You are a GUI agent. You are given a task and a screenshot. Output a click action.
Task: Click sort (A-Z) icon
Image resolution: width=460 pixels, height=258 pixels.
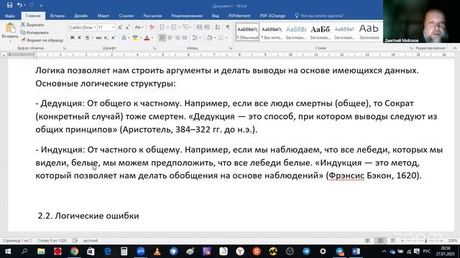point(217,27)
